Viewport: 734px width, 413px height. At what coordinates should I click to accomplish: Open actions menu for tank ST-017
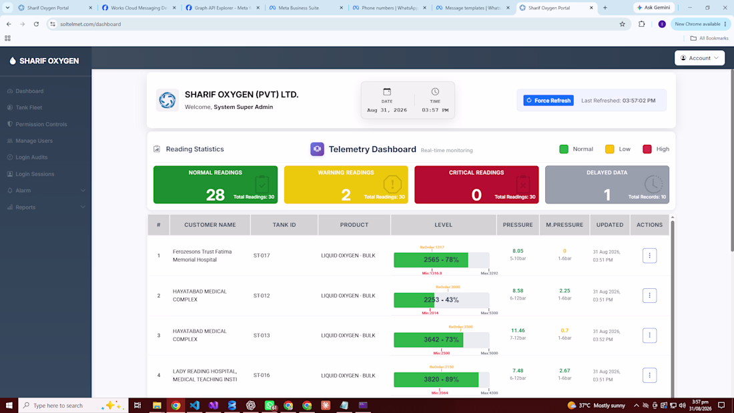(649, 256)
